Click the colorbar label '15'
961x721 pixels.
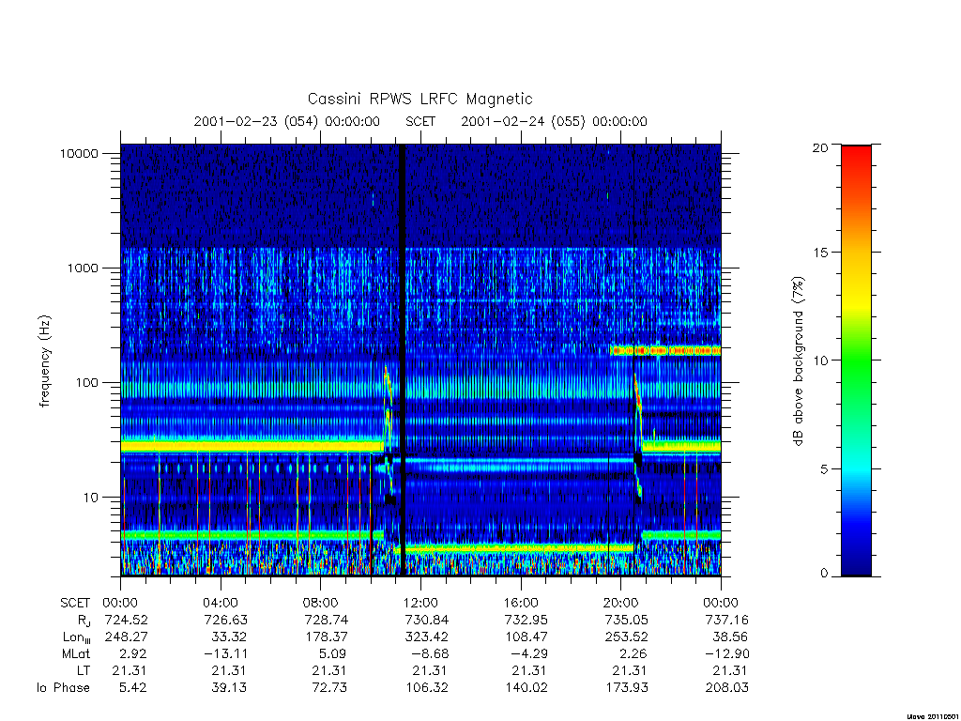[x=820, y=253]
